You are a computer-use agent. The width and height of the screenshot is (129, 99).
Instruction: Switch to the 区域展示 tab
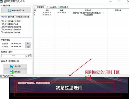(x=64, y=7)
